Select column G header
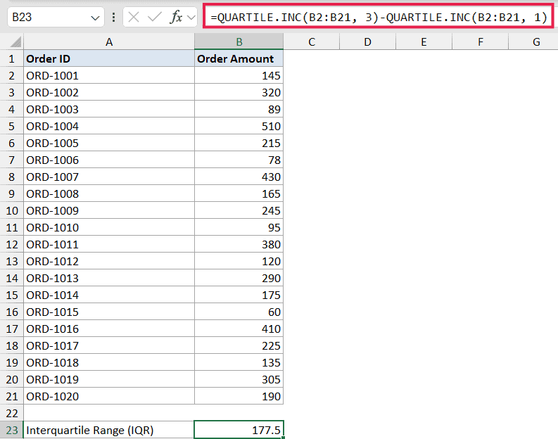 click(533, 42)
